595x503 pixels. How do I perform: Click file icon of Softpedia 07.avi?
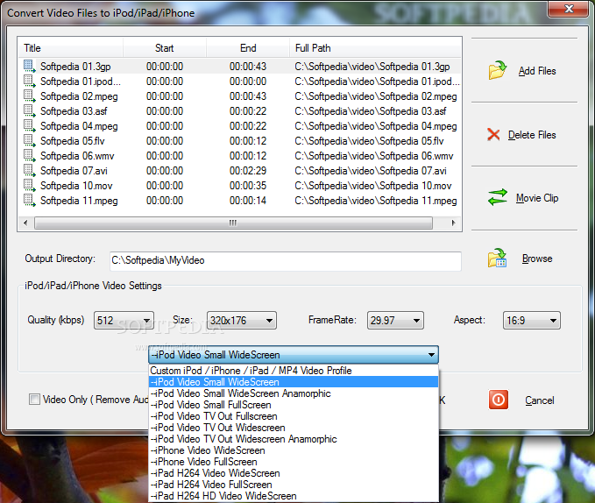pos(30,170)
